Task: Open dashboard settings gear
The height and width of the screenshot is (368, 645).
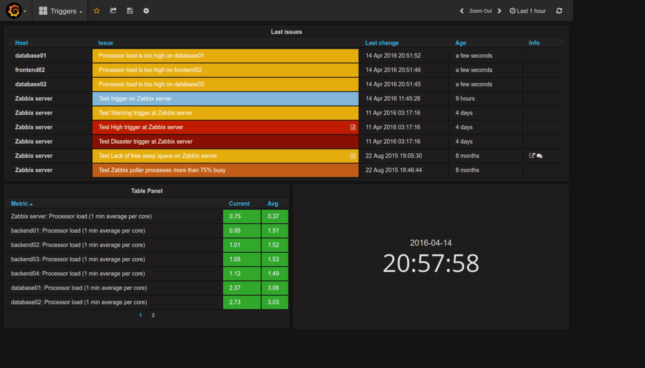Action: (146, 11)
